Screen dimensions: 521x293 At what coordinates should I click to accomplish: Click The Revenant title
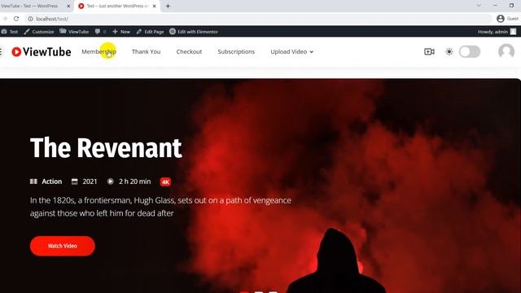pos(106,147)
